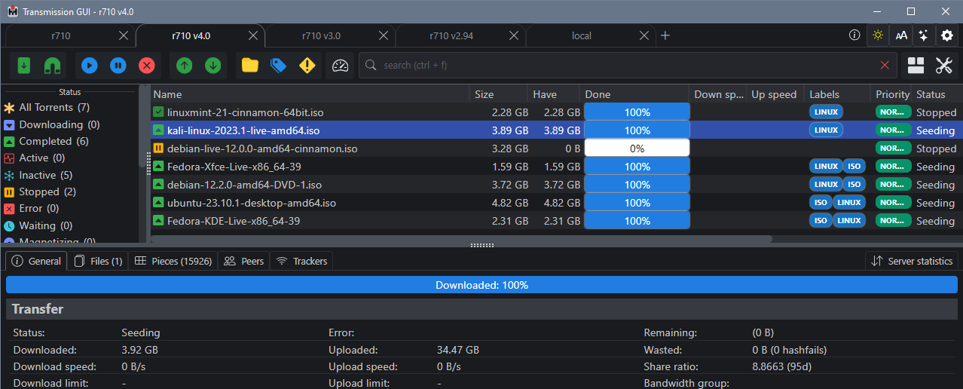This screenshot has height=389, width=963.
Task: Change font size with AA icon
Action: pos(900,35)
